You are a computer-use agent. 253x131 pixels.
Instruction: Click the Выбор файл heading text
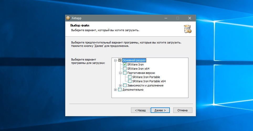(80, 25)
